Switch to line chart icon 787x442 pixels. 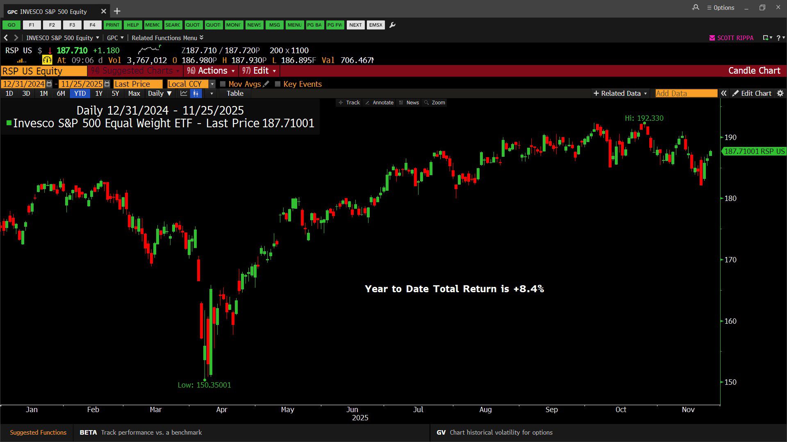(184, 93)
